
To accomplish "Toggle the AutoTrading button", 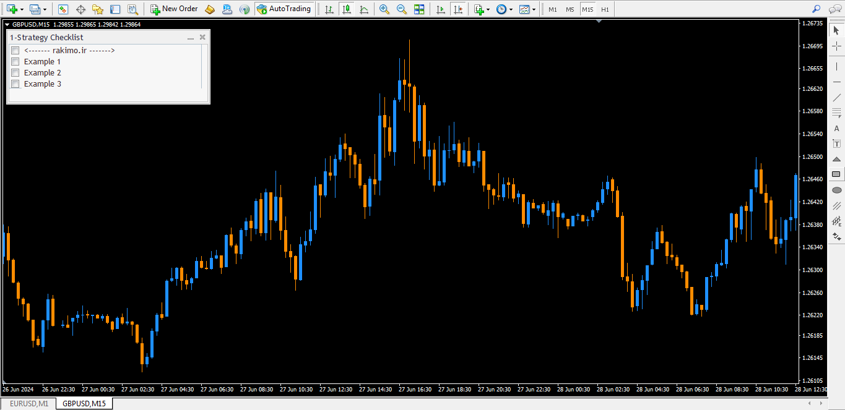I will [x=284, y=9].
